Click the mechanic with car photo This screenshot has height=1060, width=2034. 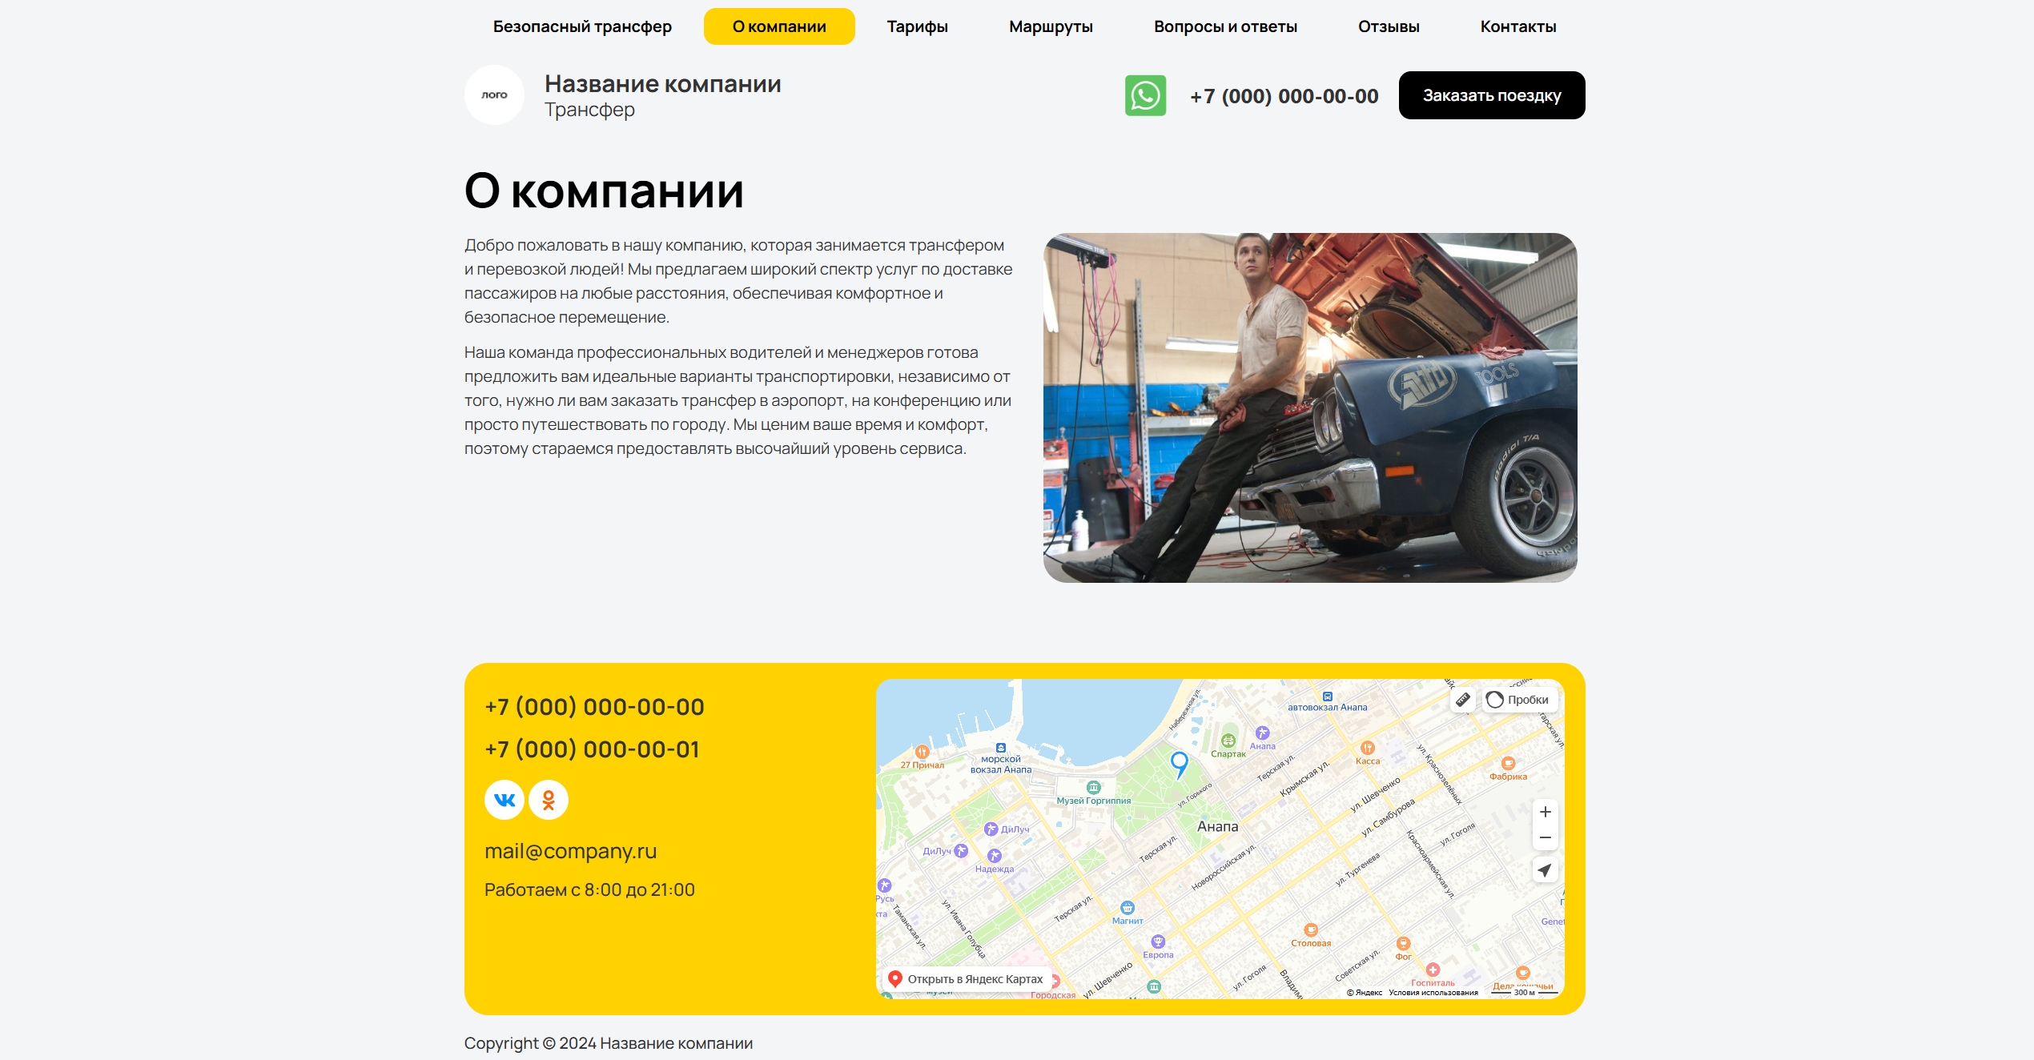click(x=1310, y=408)
